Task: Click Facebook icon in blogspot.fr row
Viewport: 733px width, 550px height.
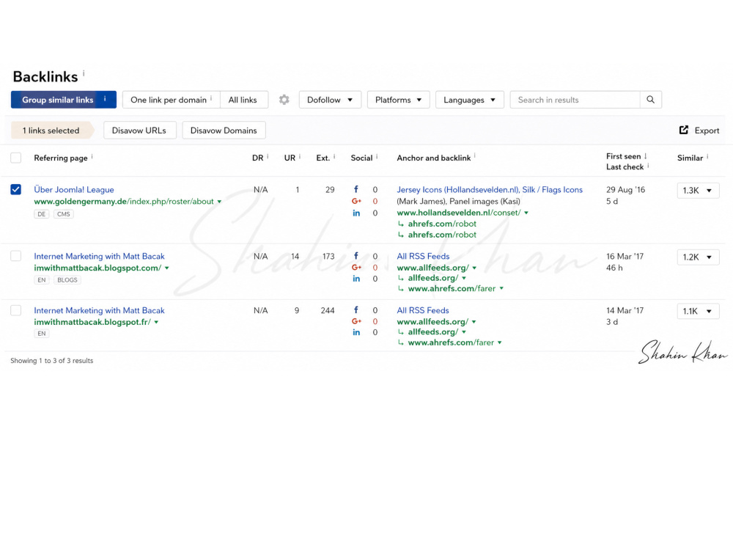Action: [x=356, y=310]
